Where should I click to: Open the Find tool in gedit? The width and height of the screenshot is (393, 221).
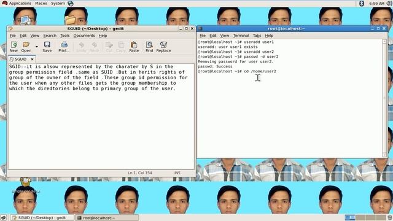click(x=149, y=47)
